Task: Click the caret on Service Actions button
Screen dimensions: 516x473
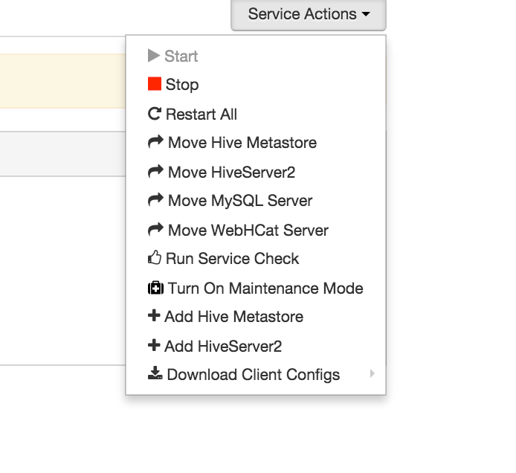Action: click(x=367, y=15)
